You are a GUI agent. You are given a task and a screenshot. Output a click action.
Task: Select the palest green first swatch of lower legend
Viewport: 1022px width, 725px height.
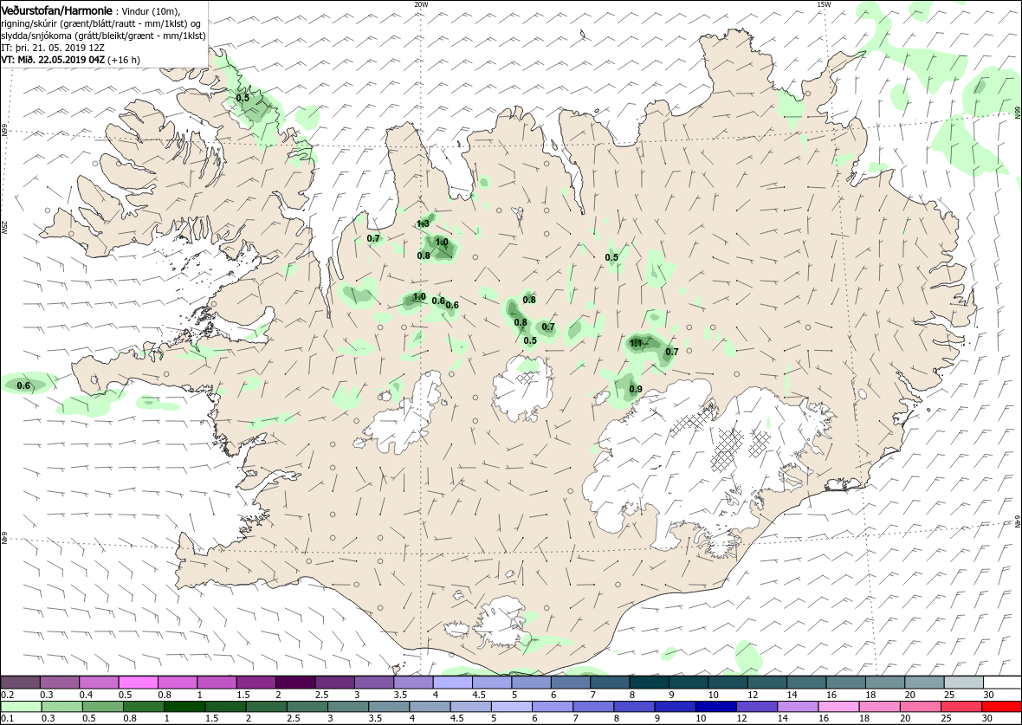[x=20, y=707]
